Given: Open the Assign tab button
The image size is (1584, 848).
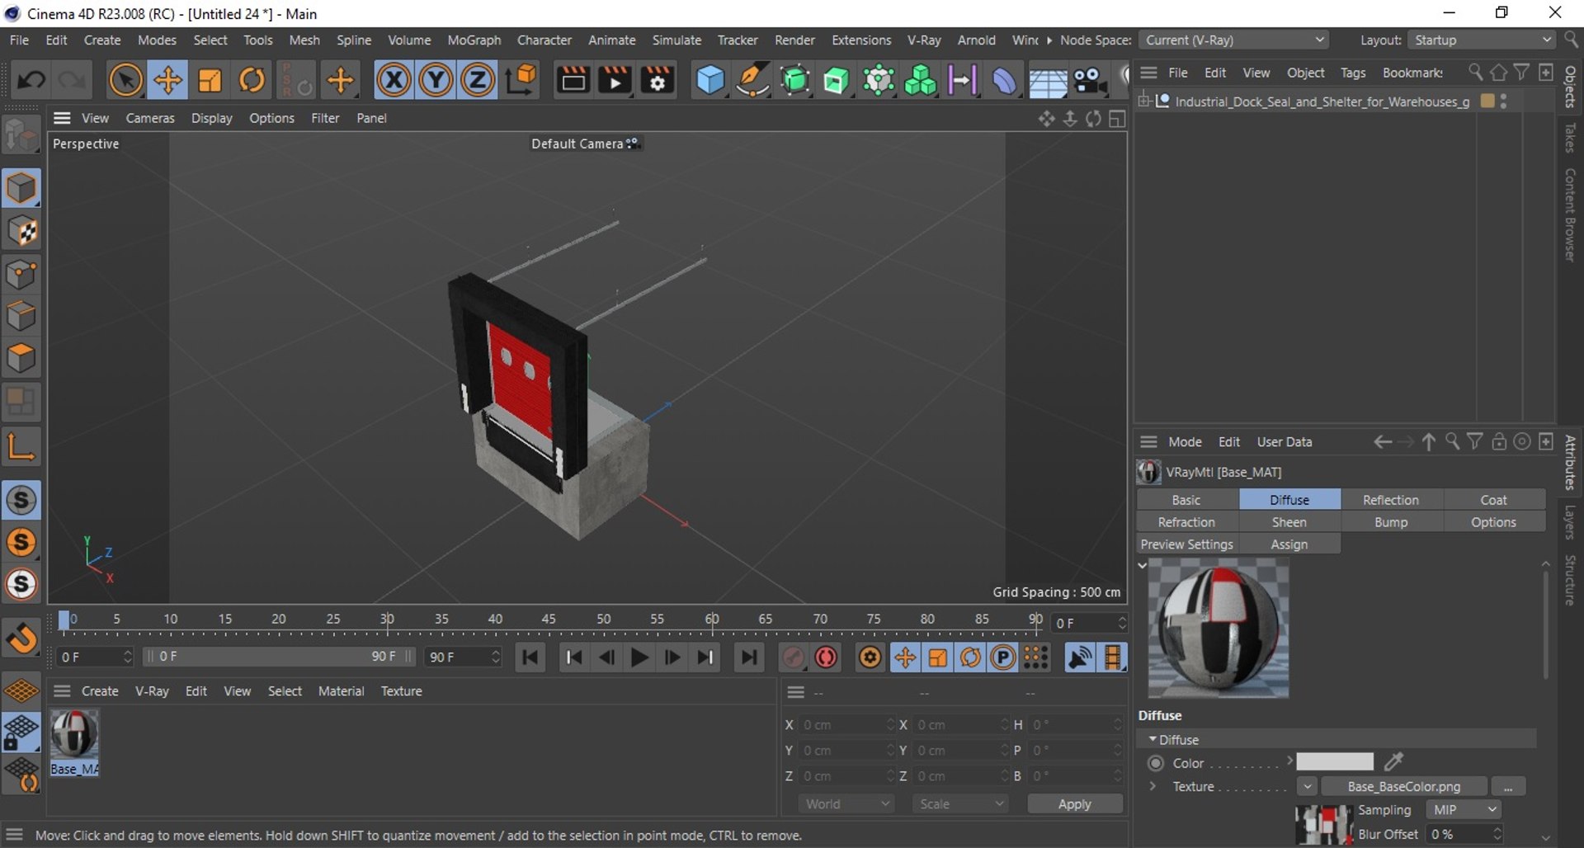Looking at the screenshot, I should [x=1289, y=544].
